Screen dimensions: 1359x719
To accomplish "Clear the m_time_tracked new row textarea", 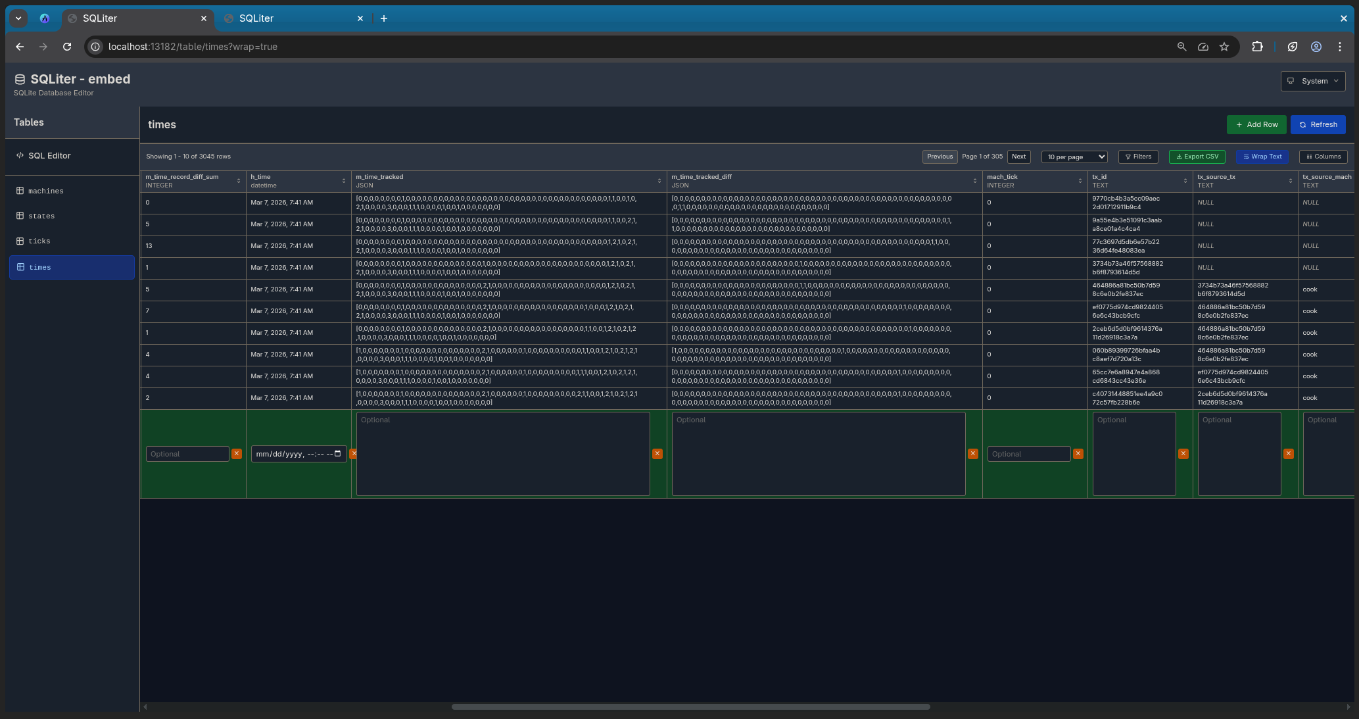I will pyautogui.click(x=657, y=454).
